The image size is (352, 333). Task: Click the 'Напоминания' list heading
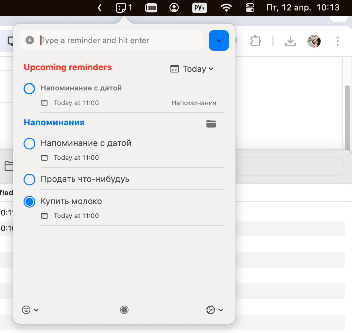pos(54,122)
